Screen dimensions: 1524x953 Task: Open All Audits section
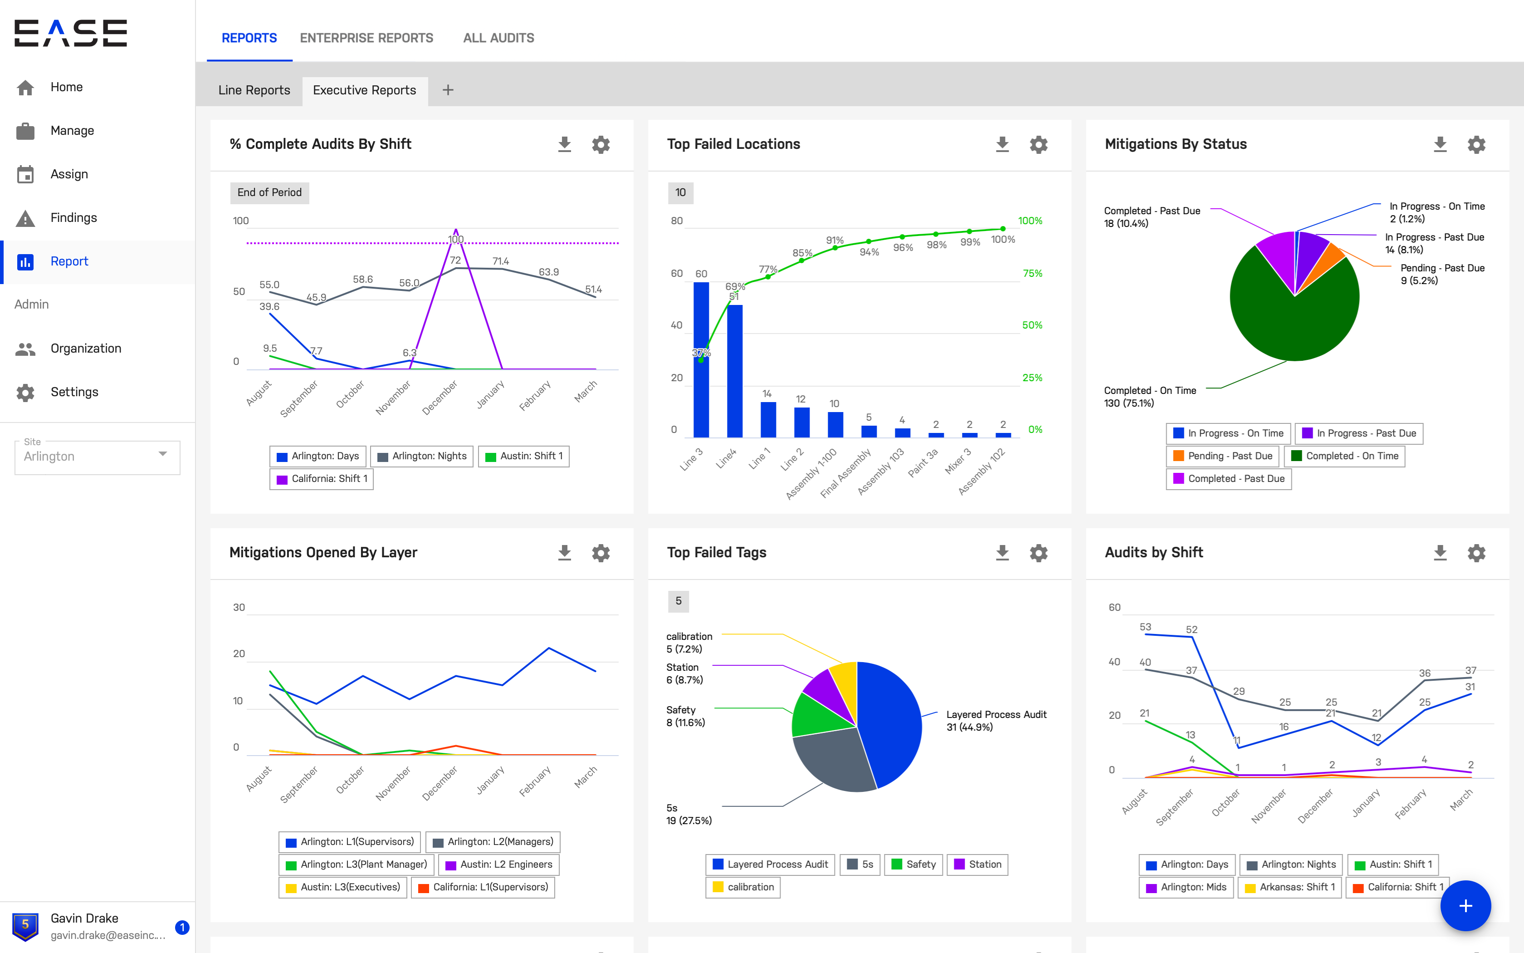[x=498, y=38]
